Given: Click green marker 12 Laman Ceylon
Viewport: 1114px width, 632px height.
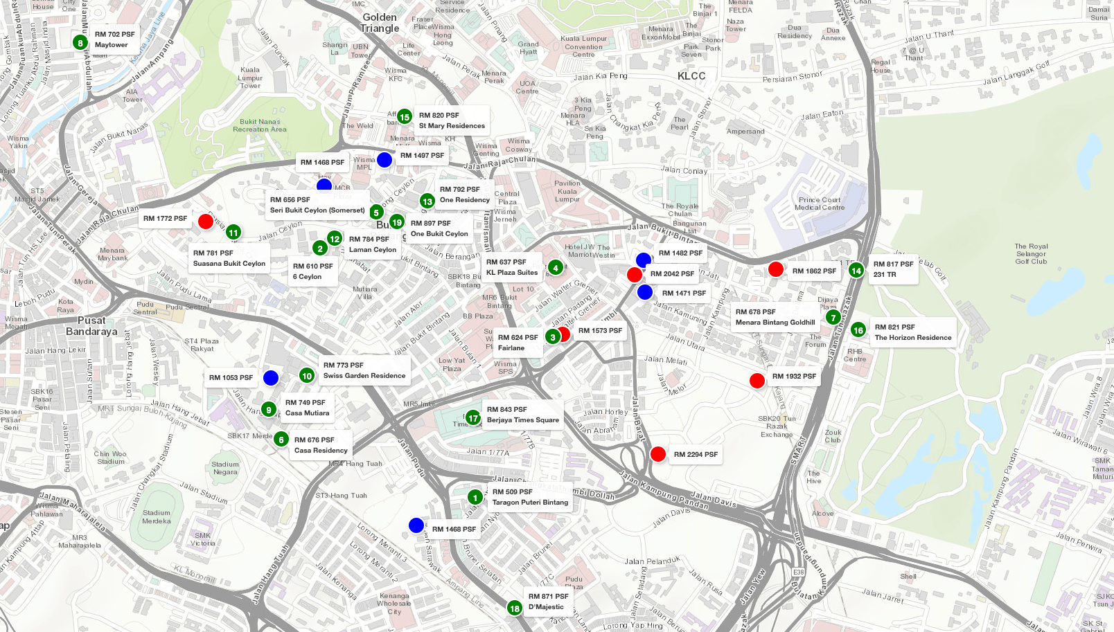Looking at the screenshot, I should point(335,239).
